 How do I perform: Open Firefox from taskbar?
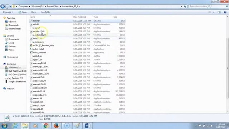click(x=57, y=126)
